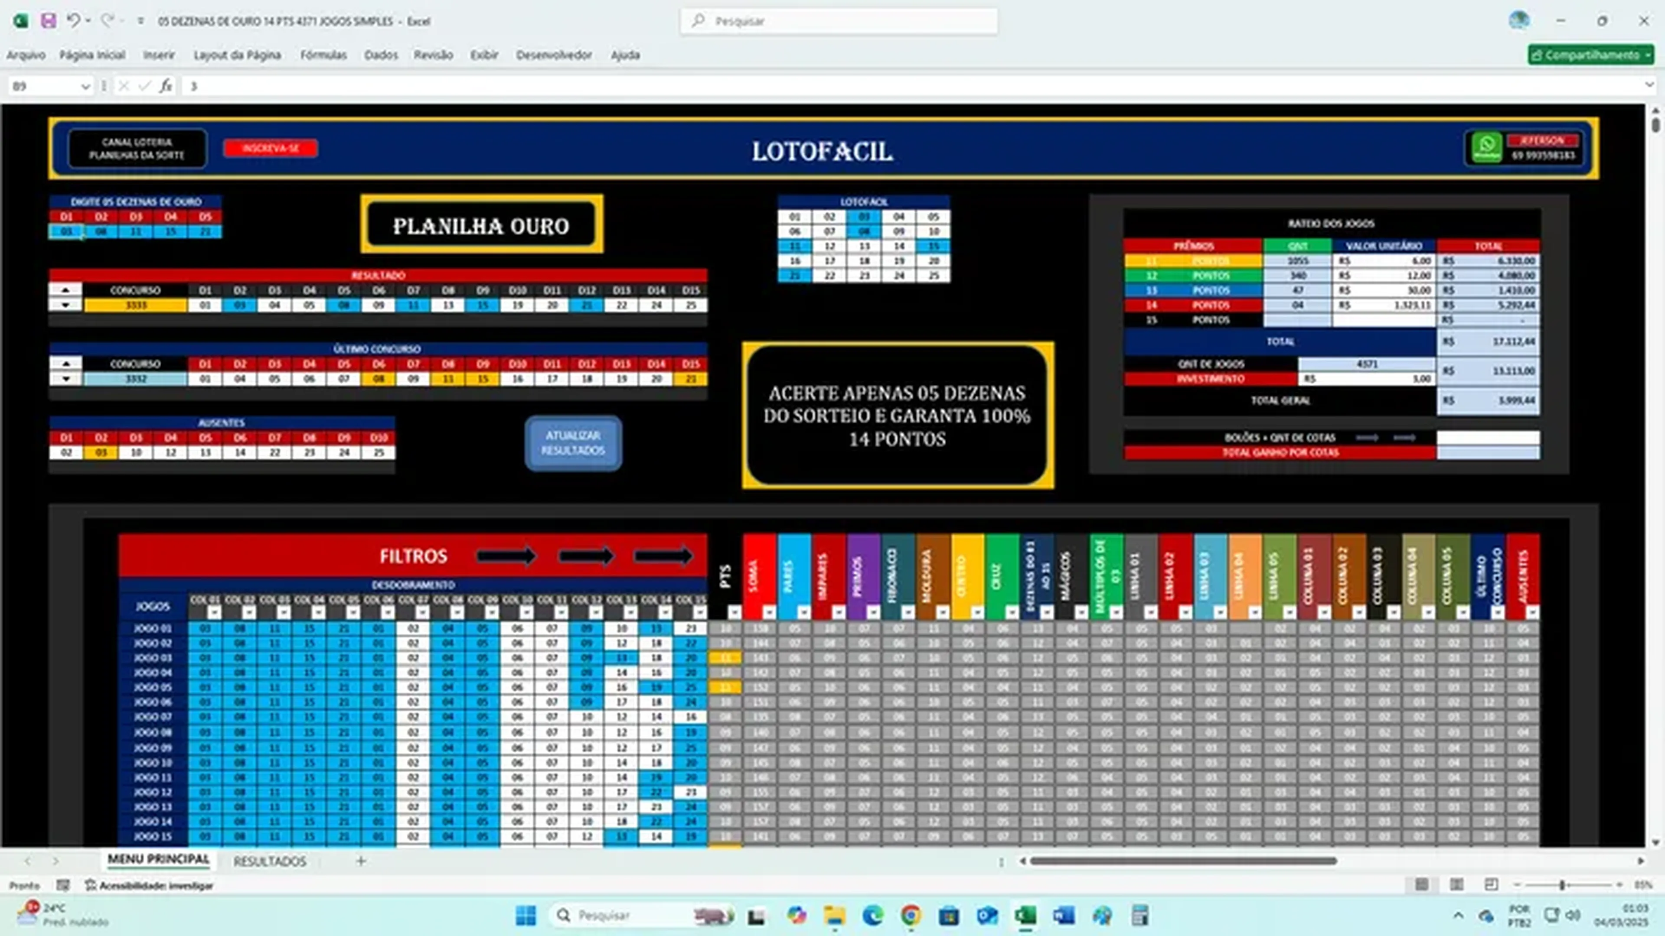Select the concurso number 3333 cell
This screenshot has width=1665, height=936.
click(136, 305)
